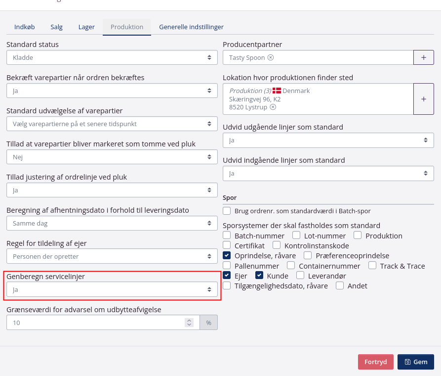Click the percent sign addon on threshold field
The width and height of the screenshot is (441, 376).
[208, 323]
